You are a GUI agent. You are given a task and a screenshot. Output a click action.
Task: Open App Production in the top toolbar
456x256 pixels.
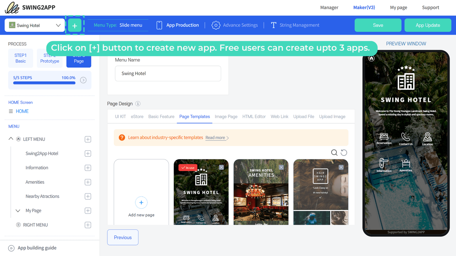point(177,25)
